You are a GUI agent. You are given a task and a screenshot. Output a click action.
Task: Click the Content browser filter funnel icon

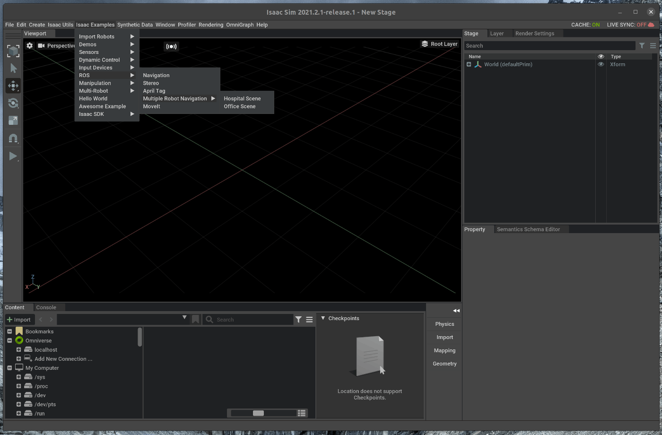(298, 320)
